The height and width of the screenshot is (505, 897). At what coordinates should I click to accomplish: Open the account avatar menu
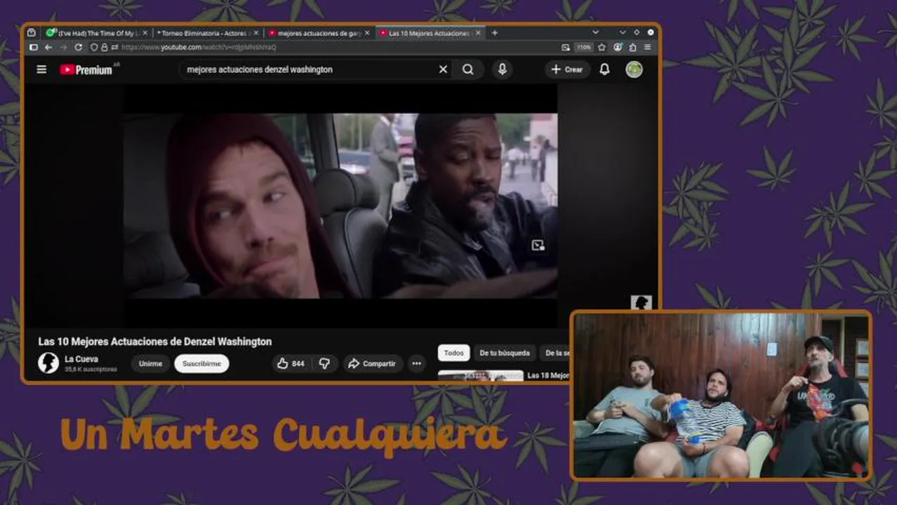click(x=634, y=69)
